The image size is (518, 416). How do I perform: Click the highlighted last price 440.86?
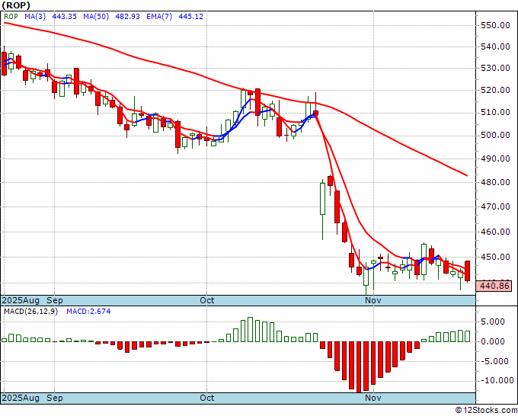[494, 286]
